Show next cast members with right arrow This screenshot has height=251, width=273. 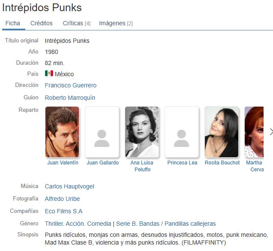(x=271, y=132)
